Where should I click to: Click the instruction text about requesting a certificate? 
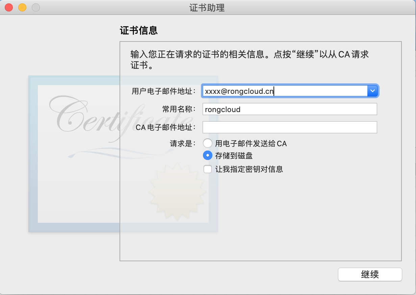click(x=250, y=60)
